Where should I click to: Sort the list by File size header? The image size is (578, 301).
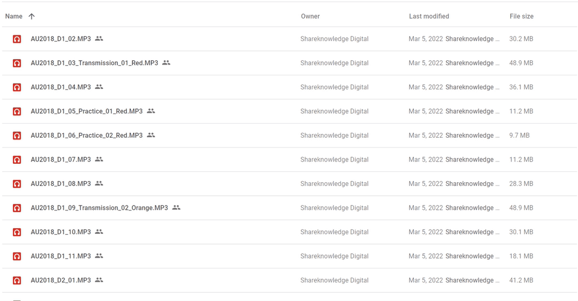(521, 16)
